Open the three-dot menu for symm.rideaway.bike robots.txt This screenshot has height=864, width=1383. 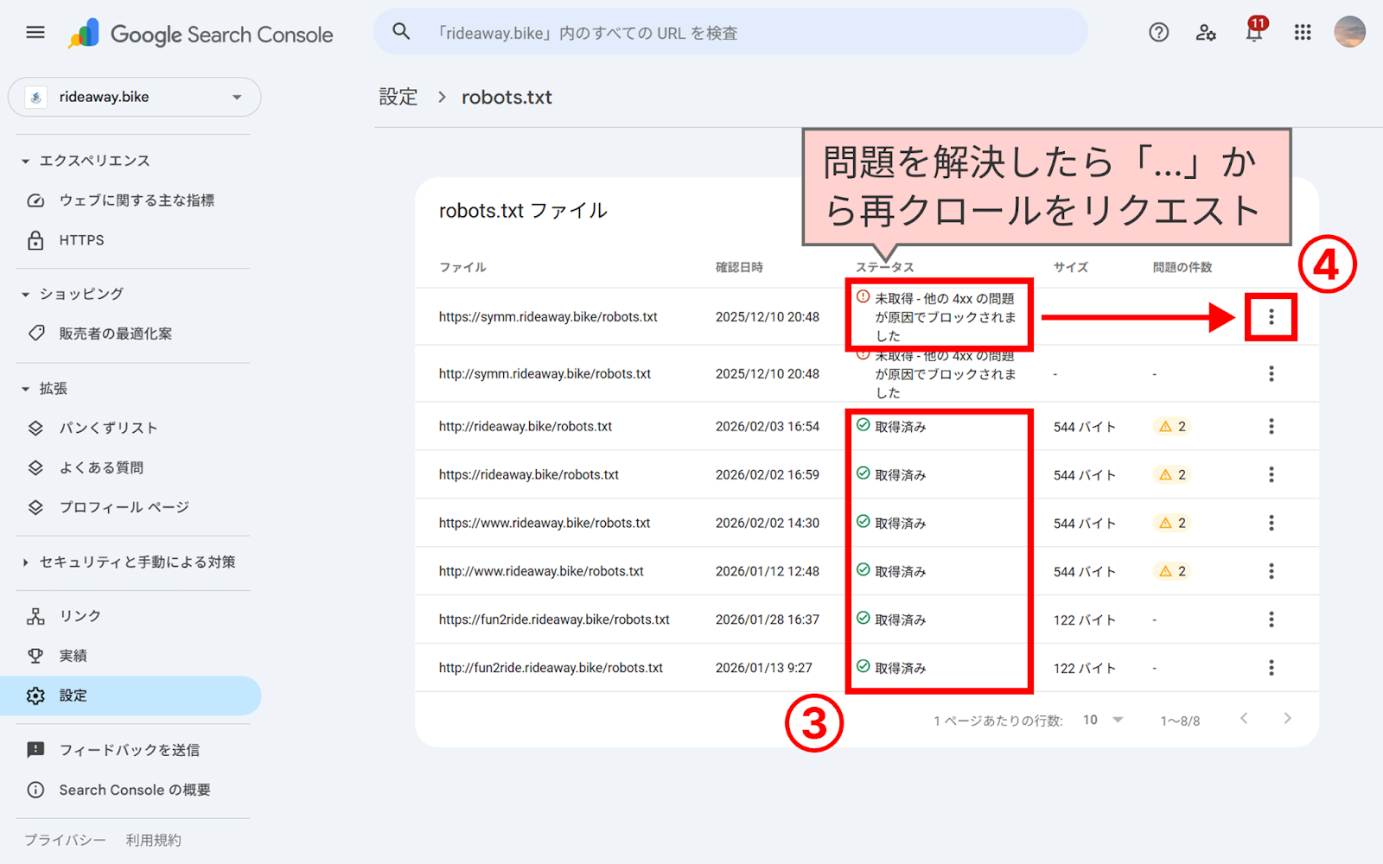point(1271,316)
